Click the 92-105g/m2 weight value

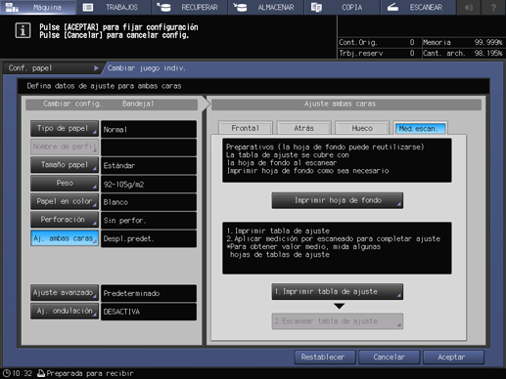tap(149, 184)
